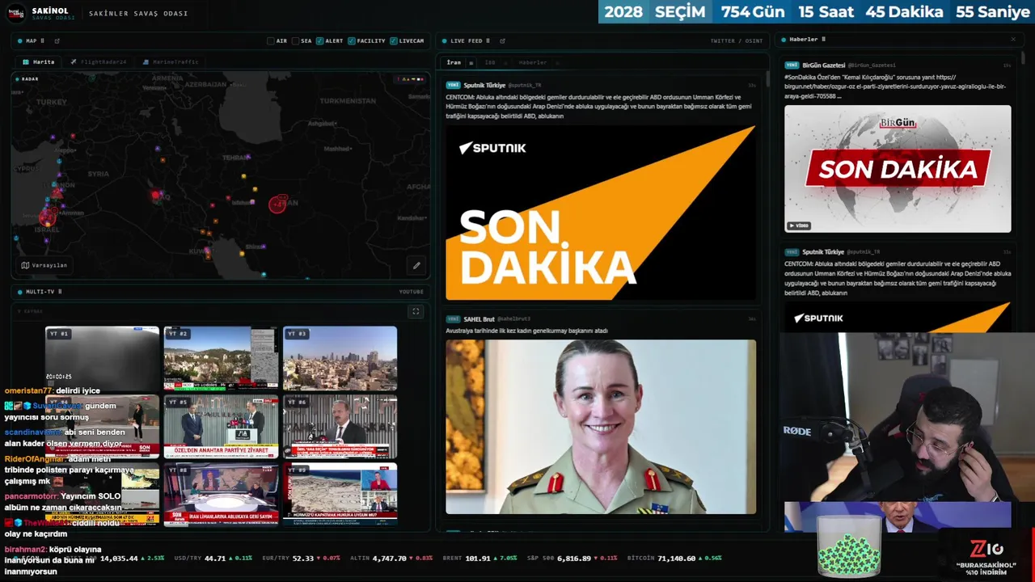Uncheck the ALERT layer checkbox
The width and height of the screenshot is (1035, 582).
(320, 40)
